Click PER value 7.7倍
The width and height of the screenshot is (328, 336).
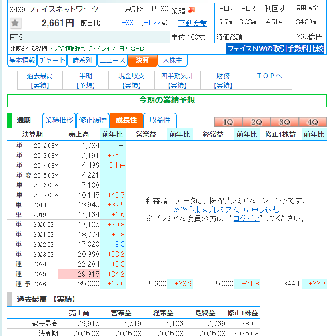pos(226,22)
